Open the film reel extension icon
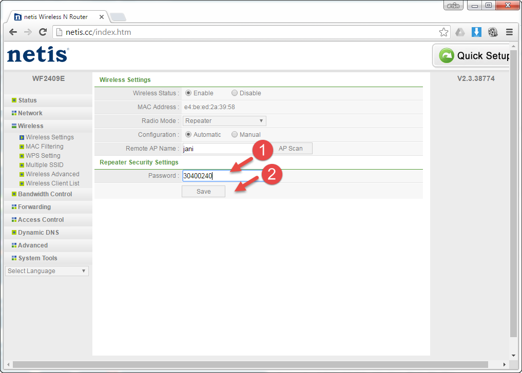Viewport: 522px width, 373px height. point(493,32)
